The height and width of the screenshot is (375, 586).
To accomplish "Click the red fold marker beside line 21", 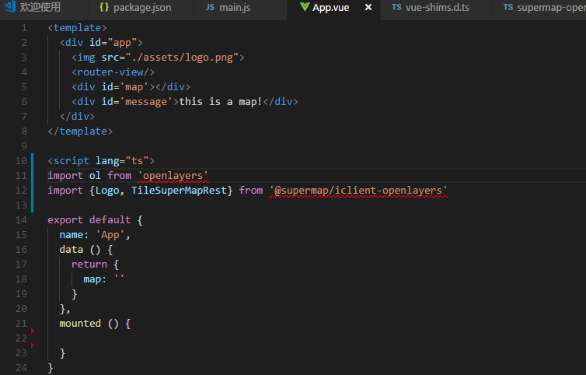I will (x=33, y=331).
